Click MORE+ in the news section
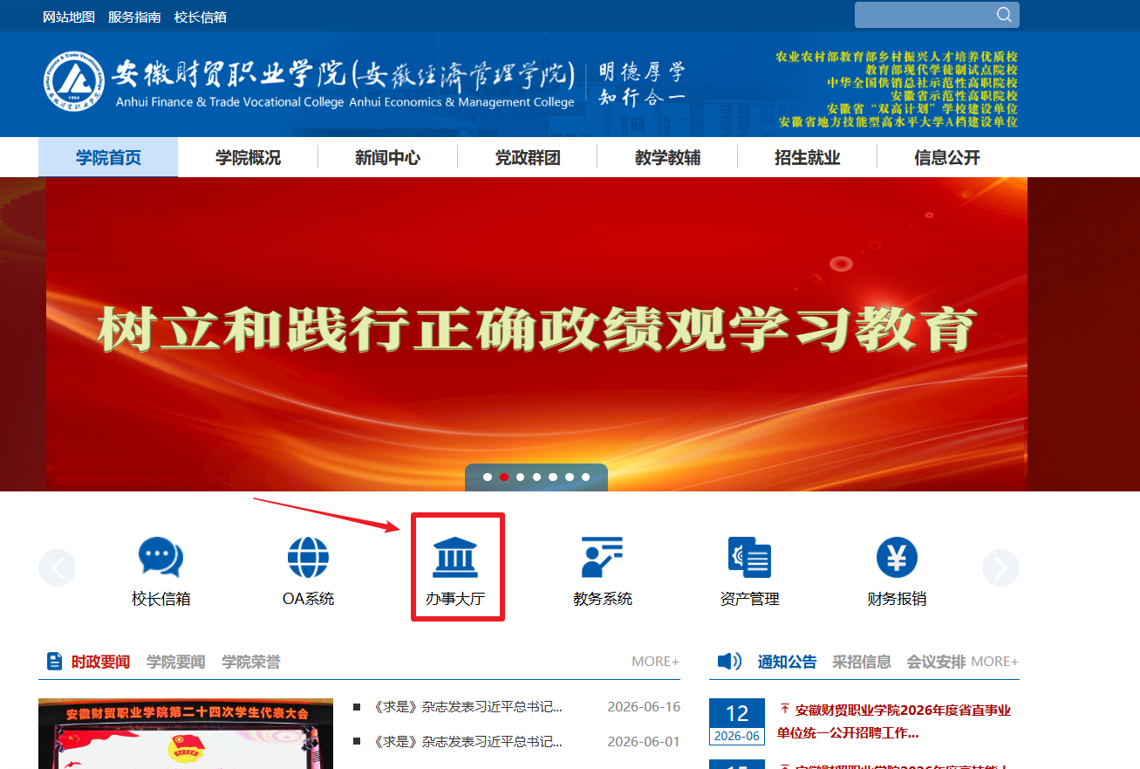 (x=656, y=662)
